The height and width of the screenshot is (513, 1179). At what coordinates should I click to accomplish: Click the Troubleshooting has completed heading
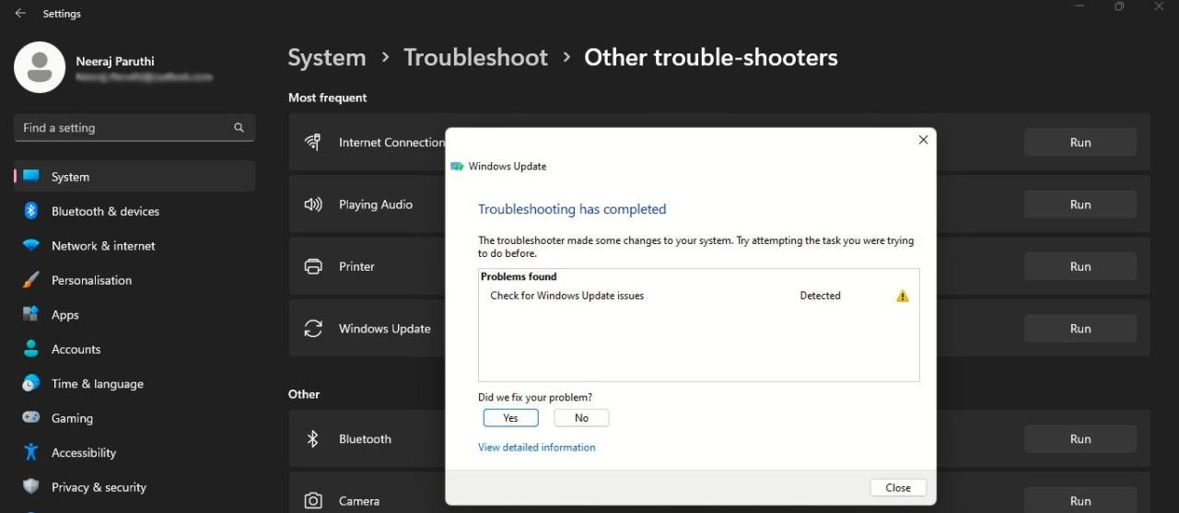pos(572,210)
